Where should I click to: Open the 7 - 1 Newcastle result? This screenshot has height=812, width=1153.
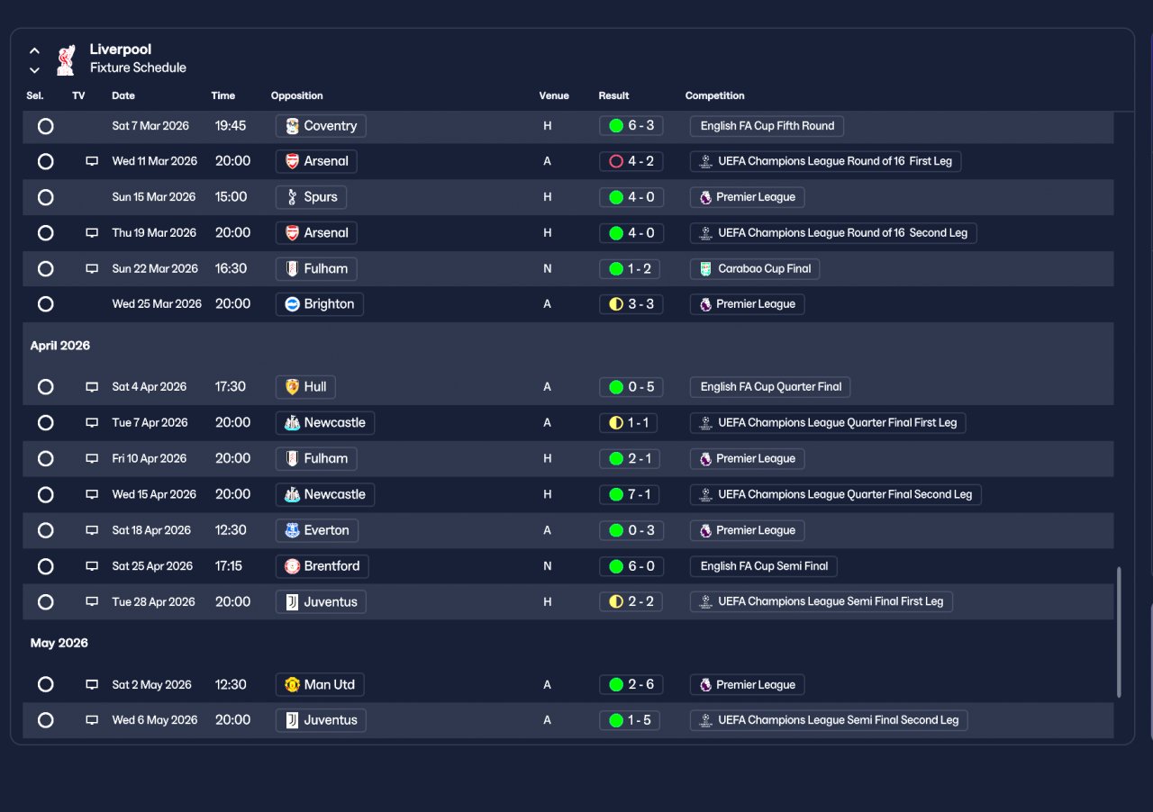631,494
